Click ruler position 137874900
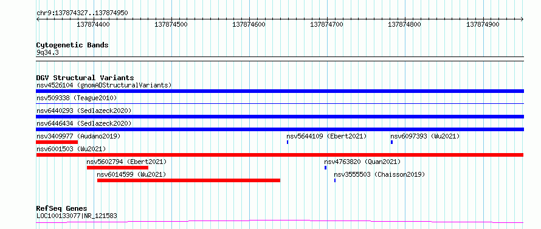Image resolution: width=541 pixels, height=229 pixels. click(483, 24)
